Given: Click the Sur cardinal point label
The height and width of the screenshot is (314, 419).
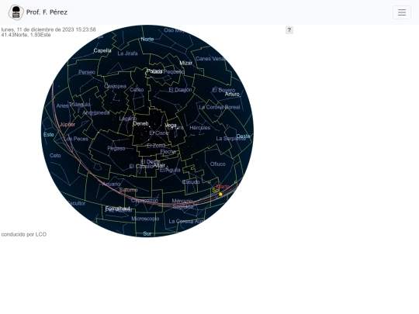Looking at the screenshot, I should tap(147, 233).
